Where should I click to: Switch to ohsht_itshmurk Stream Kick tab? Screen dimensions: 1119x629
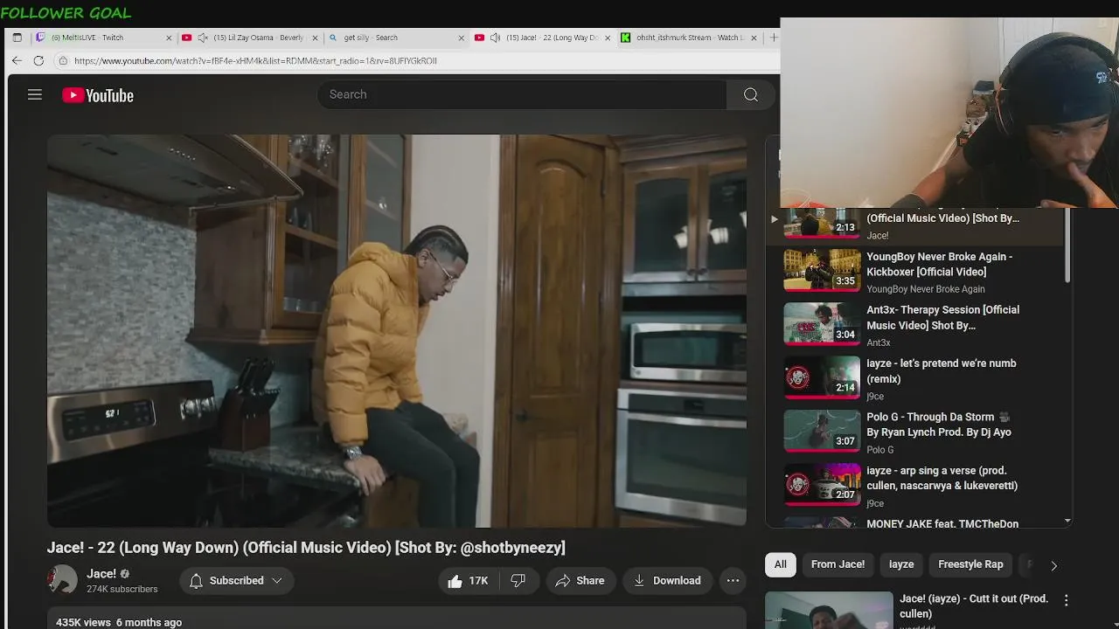click(x=689, y=38)
